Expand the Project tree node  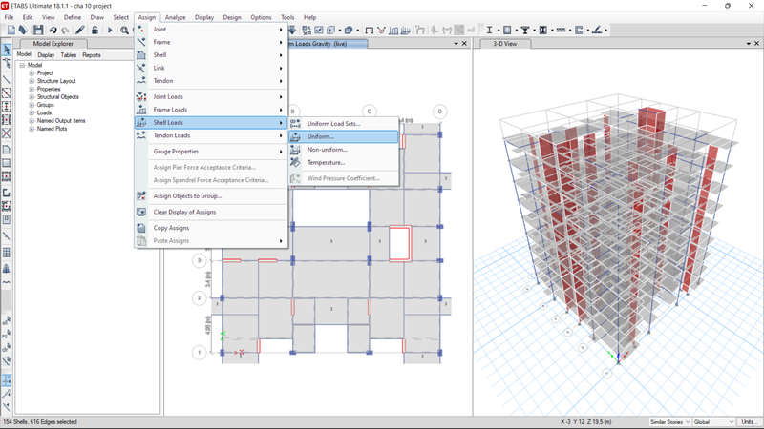tap(32, 73)
